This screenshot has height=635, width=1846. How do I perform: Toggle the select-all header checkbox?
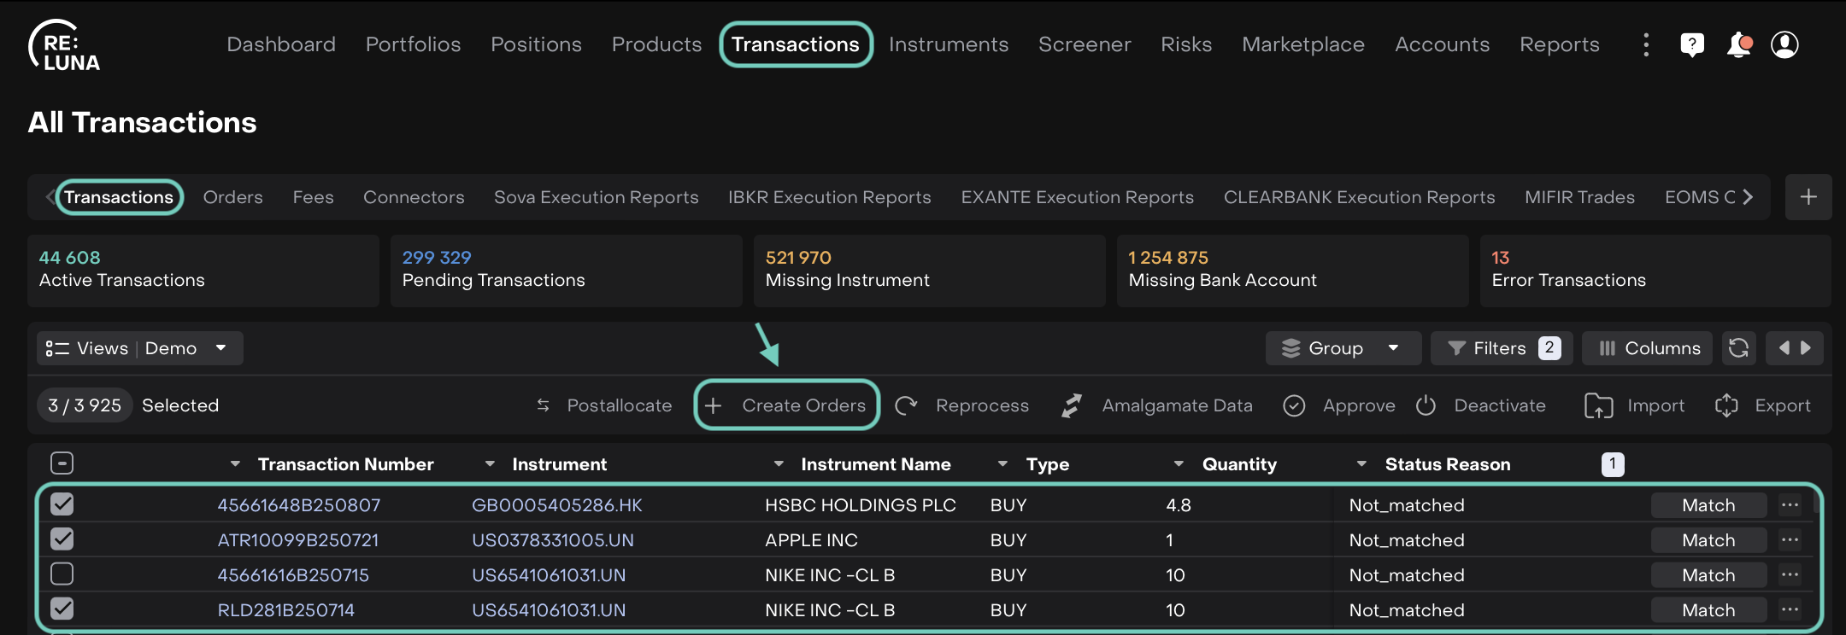coord(62,463)
